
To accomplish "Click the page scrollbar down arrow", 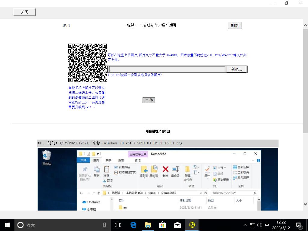I will (305, 204).
